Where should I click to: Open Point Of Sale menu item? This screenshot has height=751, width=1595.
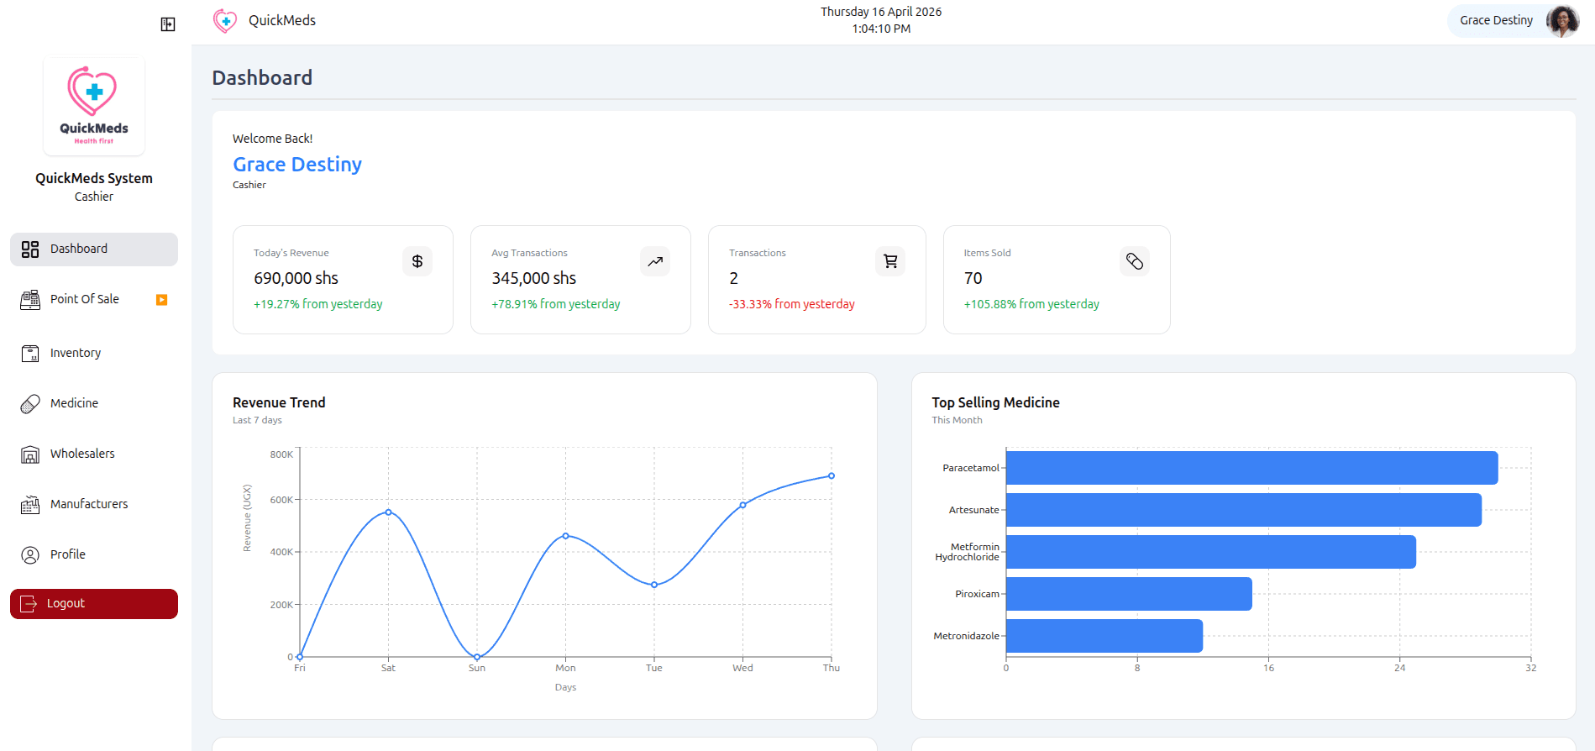pyautogui.click(x=94, y=300)
